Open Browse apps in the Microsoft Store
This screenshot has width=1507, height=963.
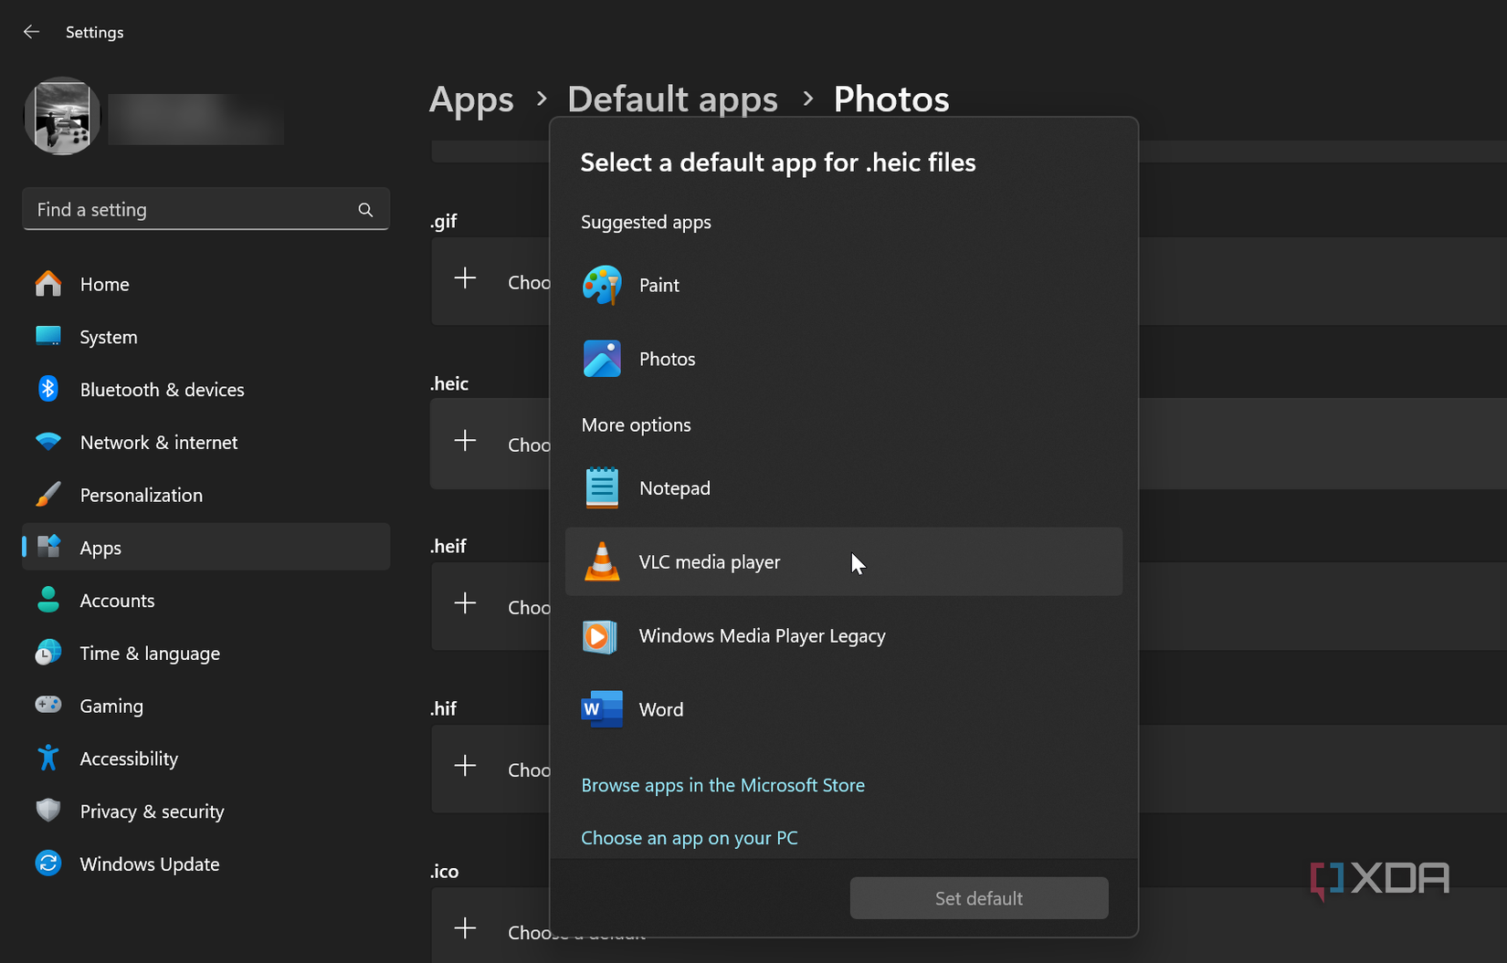[x=722, y=785]
